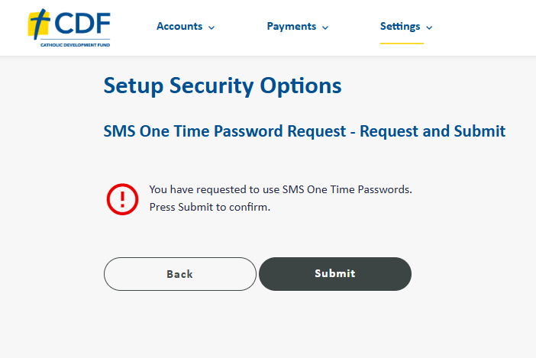Click the CDF logo in the header
536x358 pixels.
tap(69, 27)
